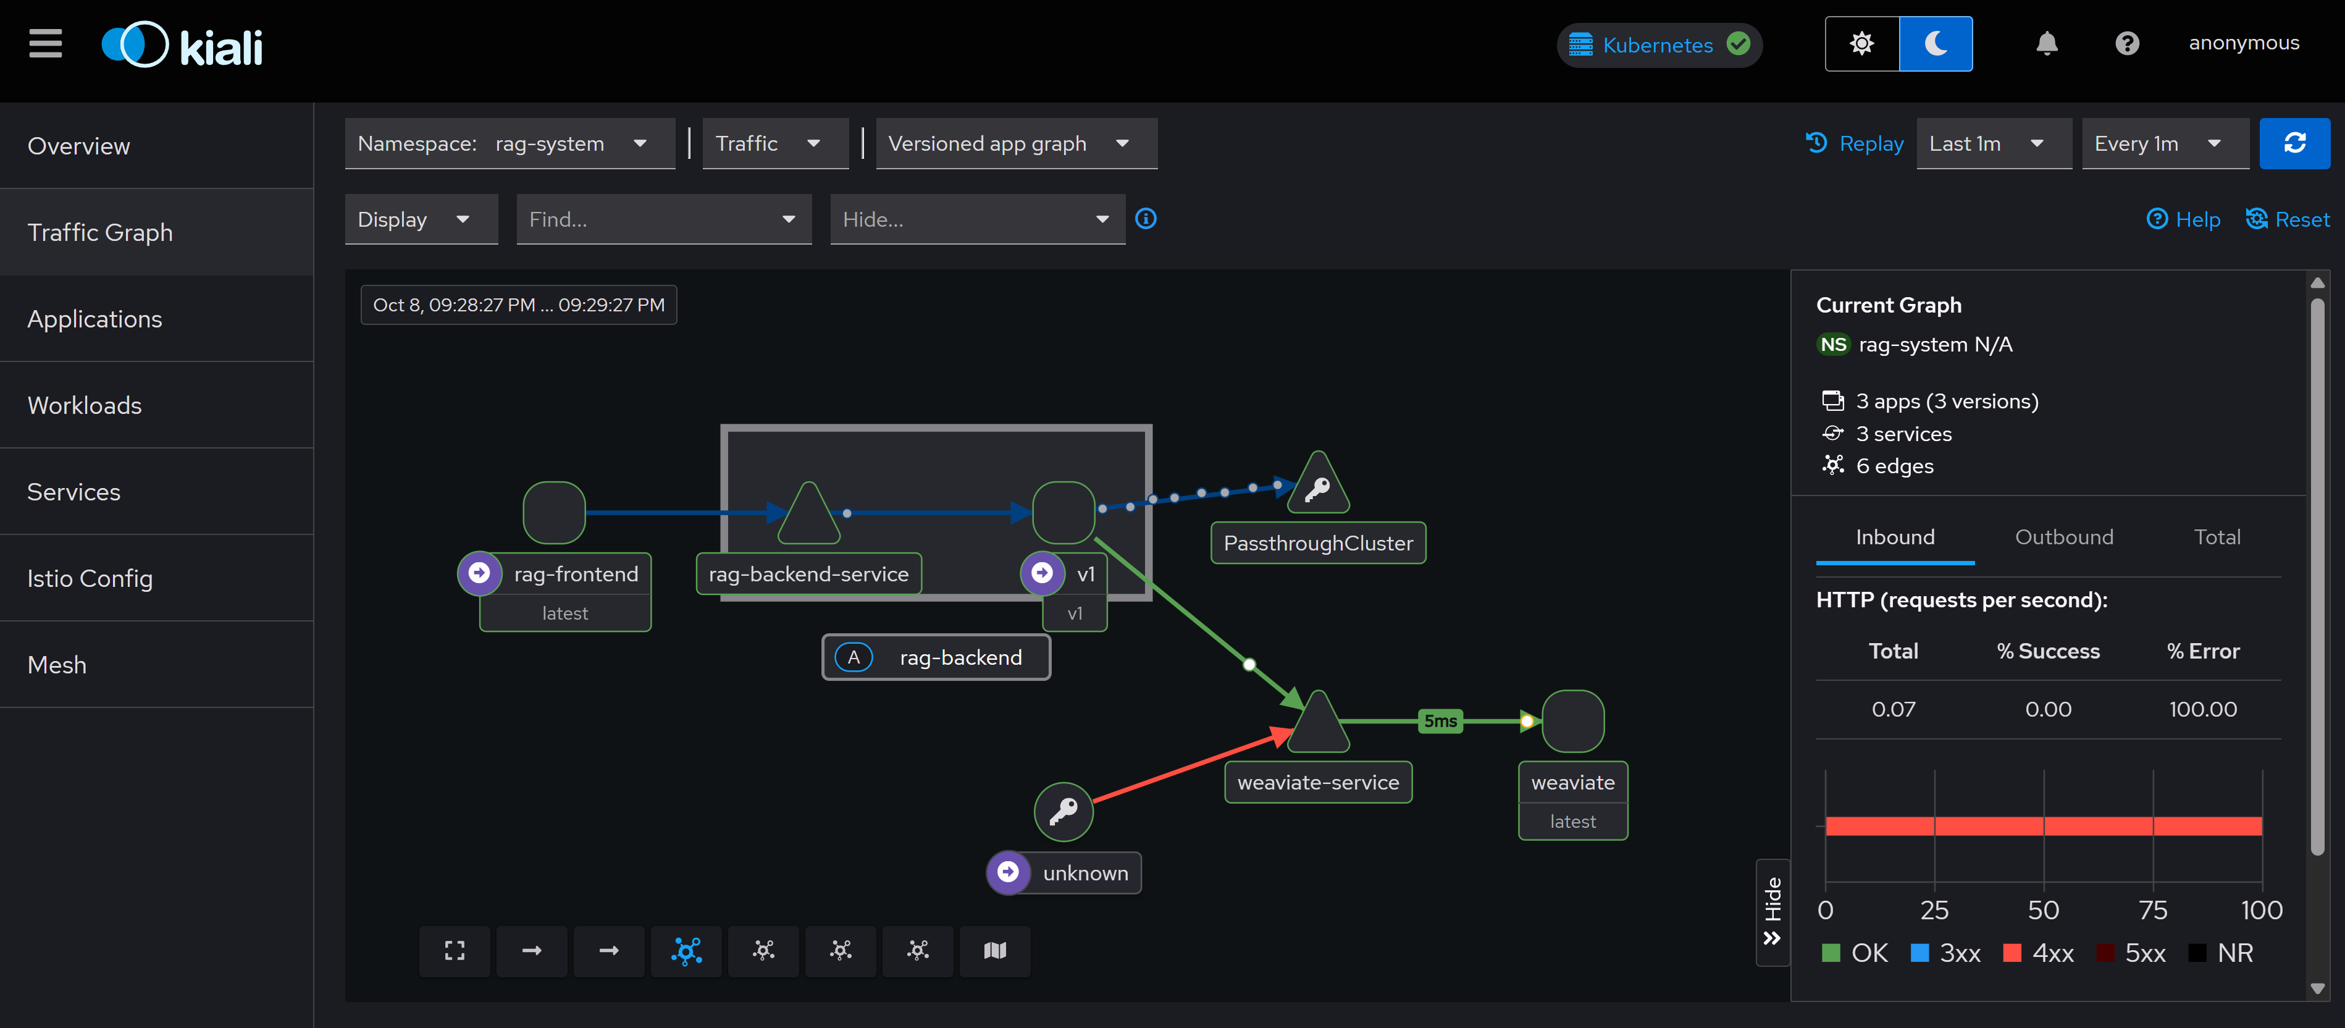
Task: Switch to the Outbound tab
Action: coord(2064,537)
